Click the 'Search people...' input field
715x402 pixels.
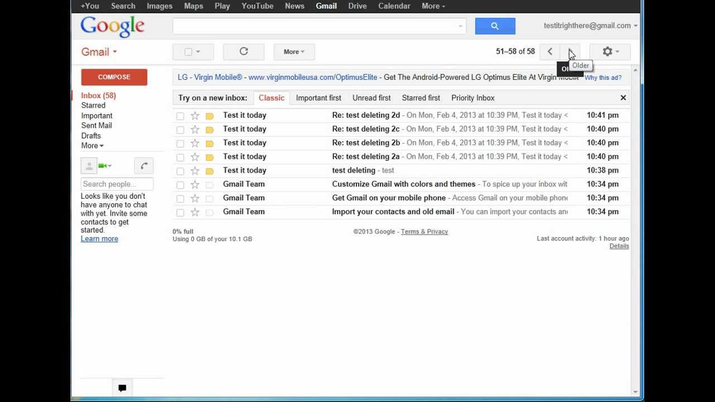pyautogui.click(x=117, y=184)
